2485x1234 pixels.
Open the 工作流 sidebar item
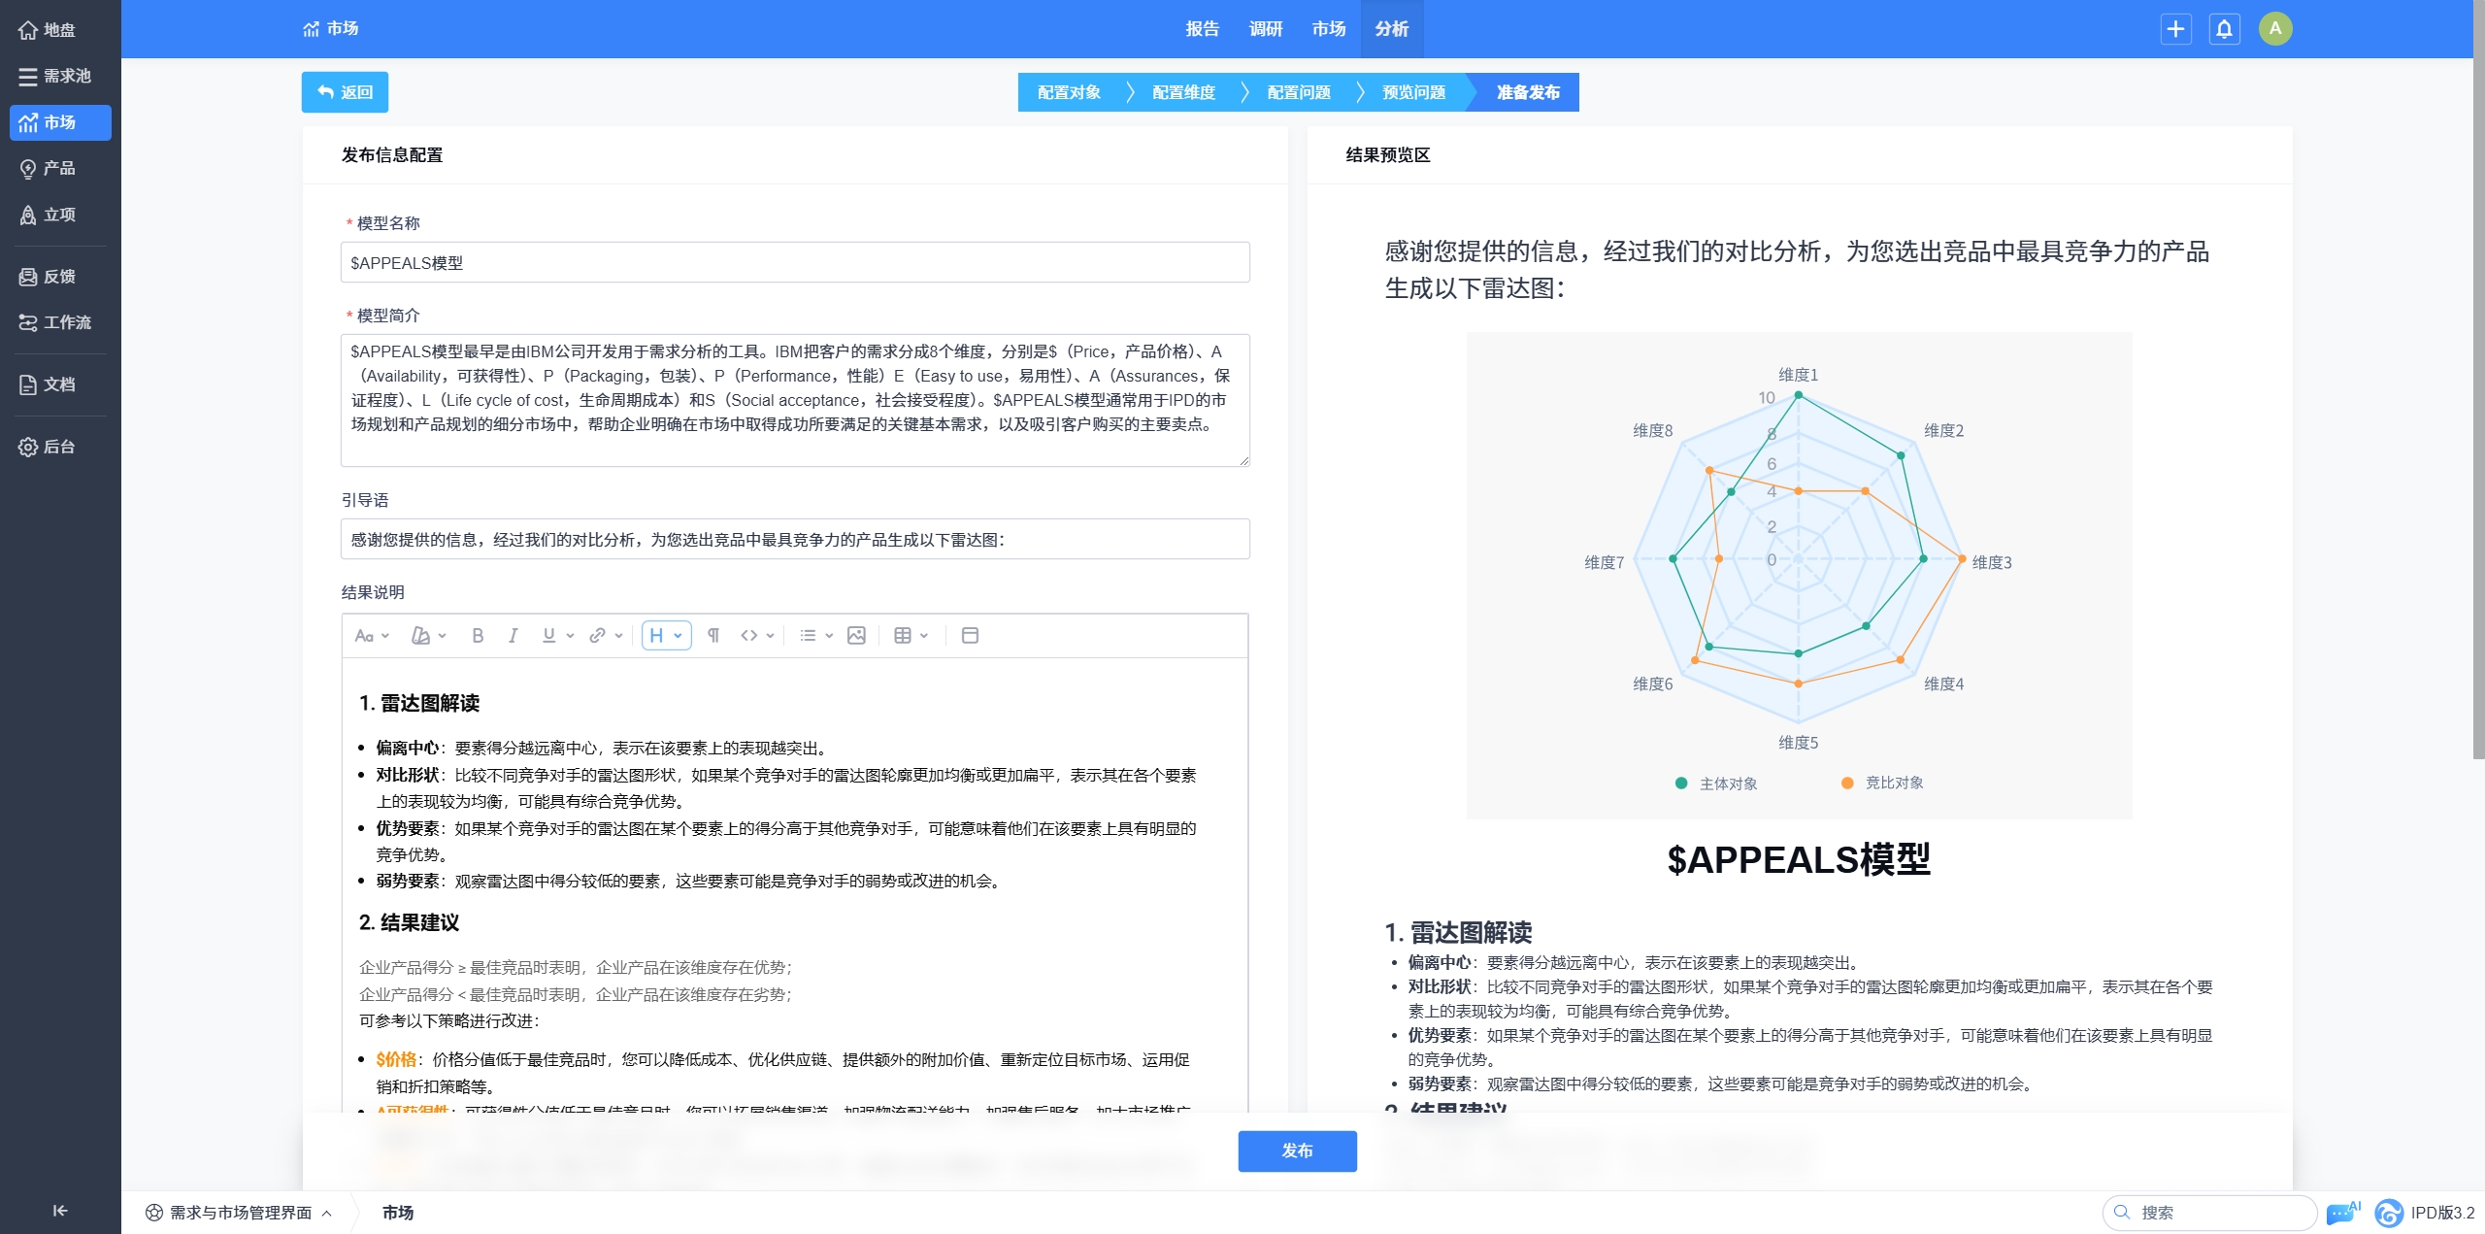click(x=58, y=322)
